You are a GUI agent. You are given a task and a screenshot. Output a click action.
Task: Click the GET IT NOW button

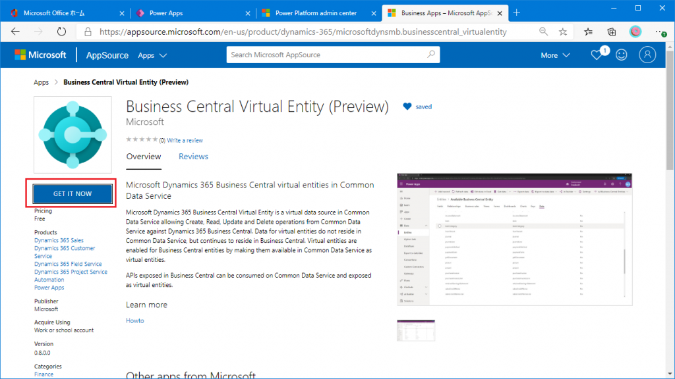(x=73, y=193)
